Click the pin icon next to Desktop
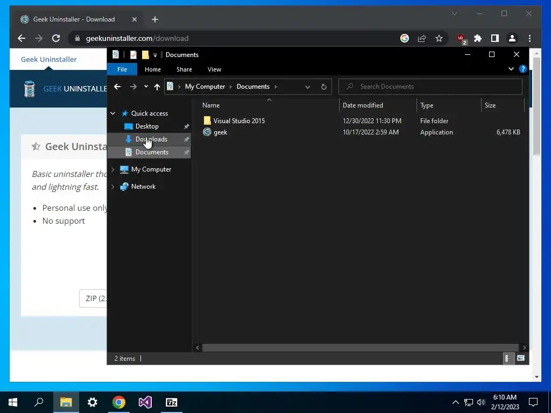This screenshot has height=413, width=551. pyautogui.click(x=186, y=126)
